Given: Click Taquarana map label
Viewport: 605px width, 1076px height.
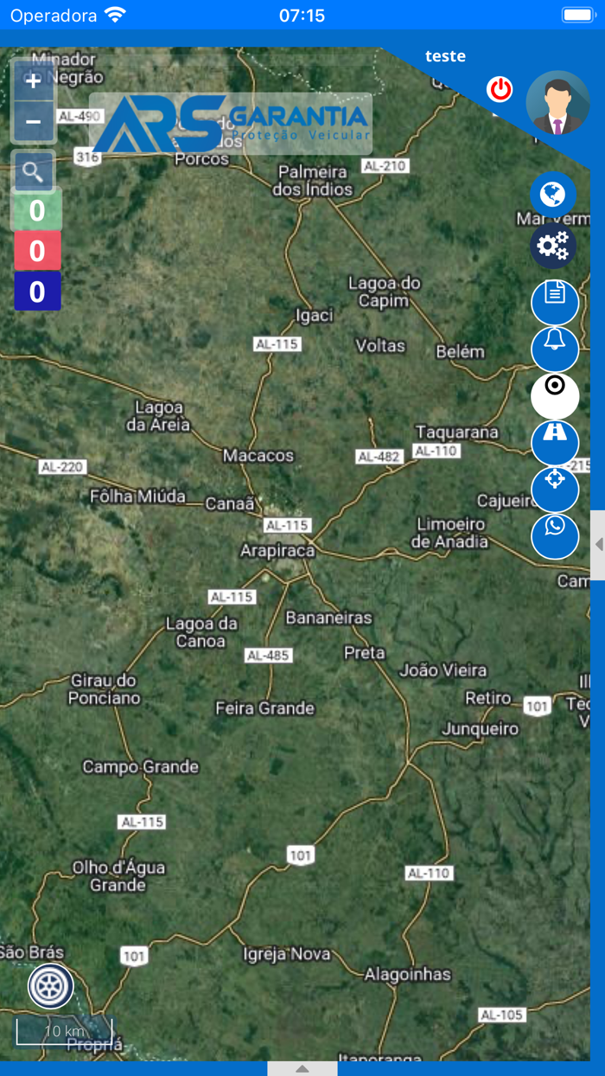Looking at the screenshot, I should (457, 432).
